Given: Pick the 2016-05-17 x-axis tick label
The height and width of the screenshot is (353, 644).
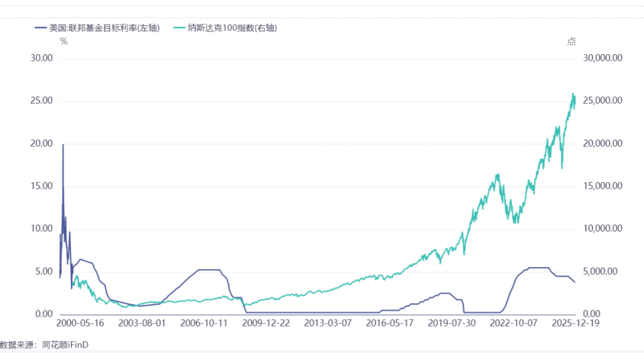Looking at the screenshot, I should coord(390,323).
